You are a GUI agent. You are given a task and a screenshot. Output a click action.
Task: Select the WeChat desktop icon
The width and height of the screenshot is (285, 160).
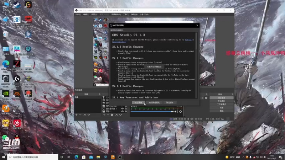5,138
